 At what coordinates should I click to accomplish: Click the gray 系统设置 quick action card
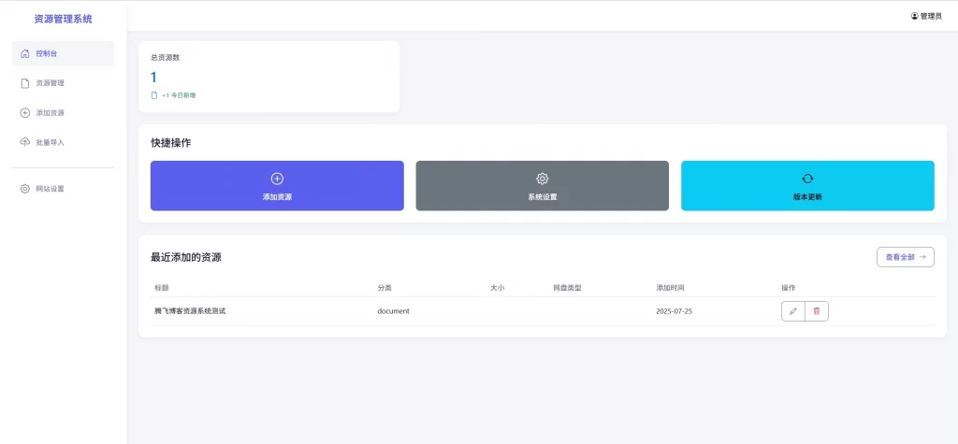point(542,186)
